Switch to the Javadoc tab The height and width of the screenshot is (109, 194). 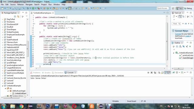[46, 73]
